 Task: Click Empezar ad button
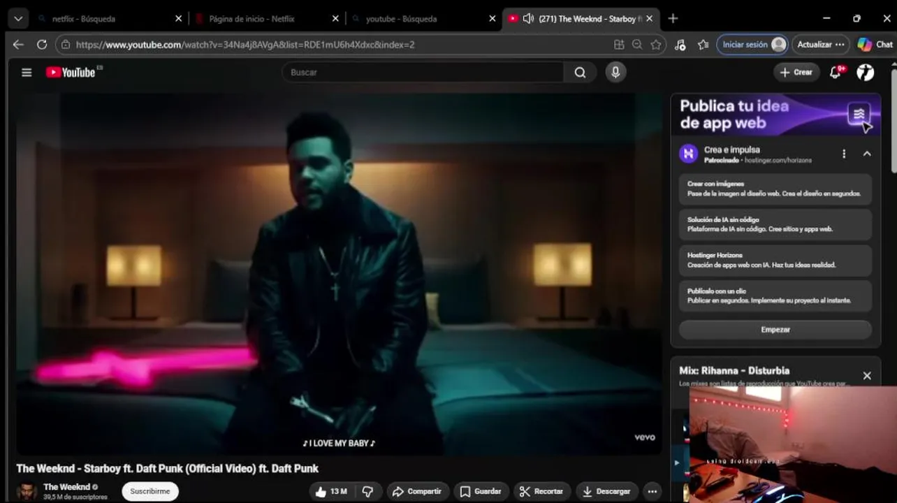tap(775, 330)
